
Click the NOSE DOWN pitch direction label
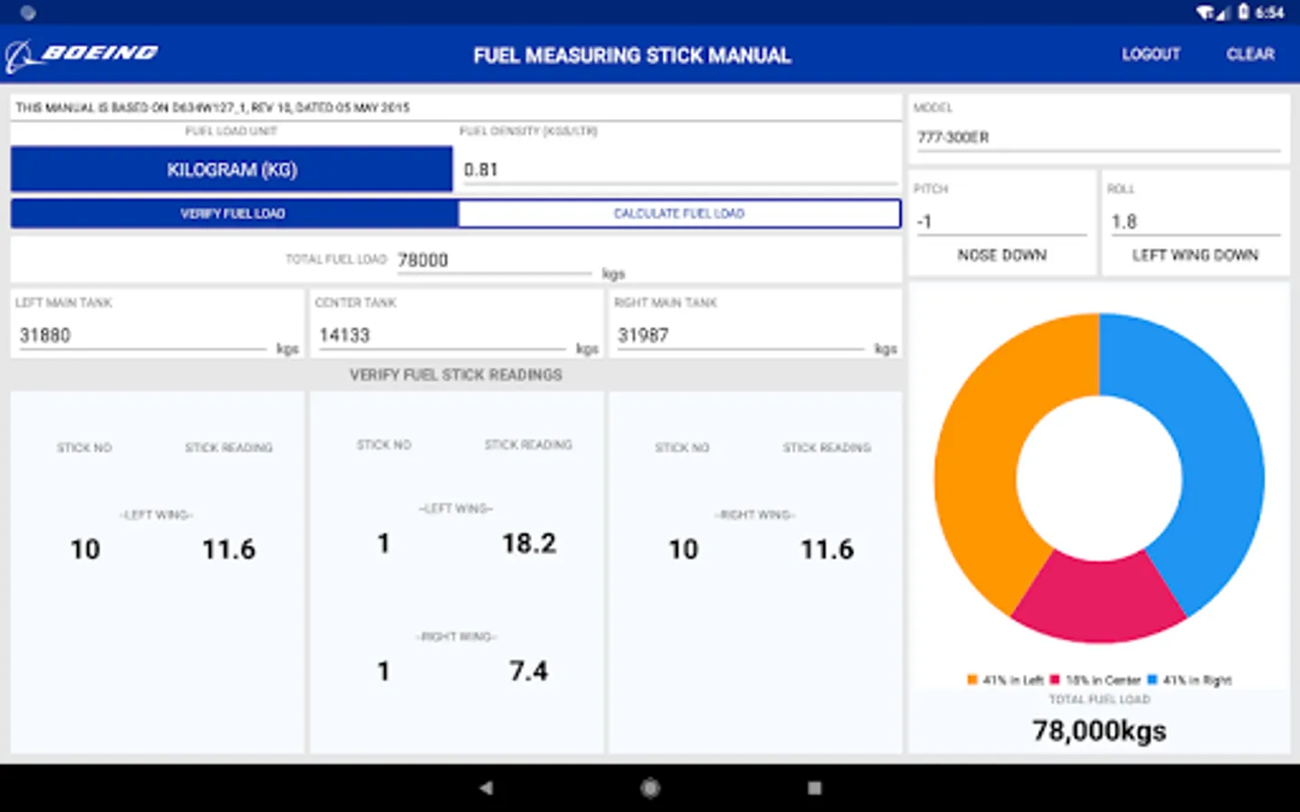(1002, 255)
